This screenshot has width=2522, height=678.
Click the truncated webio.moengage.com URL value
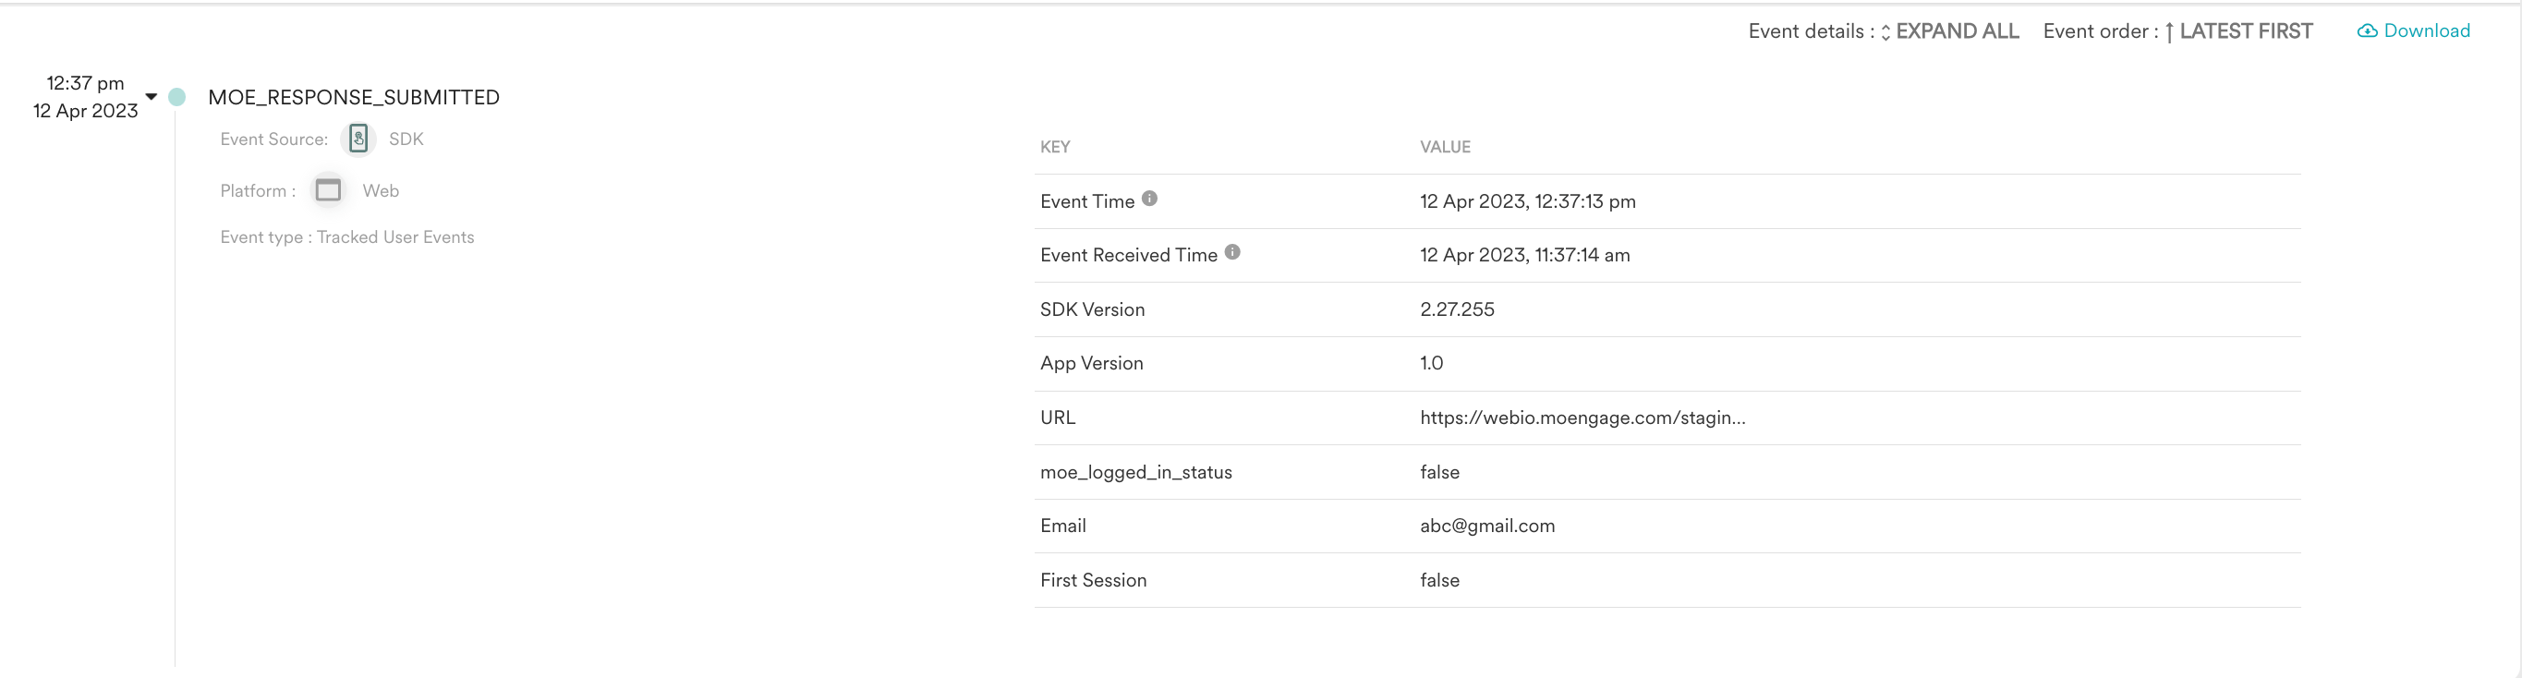point(1582,418)
